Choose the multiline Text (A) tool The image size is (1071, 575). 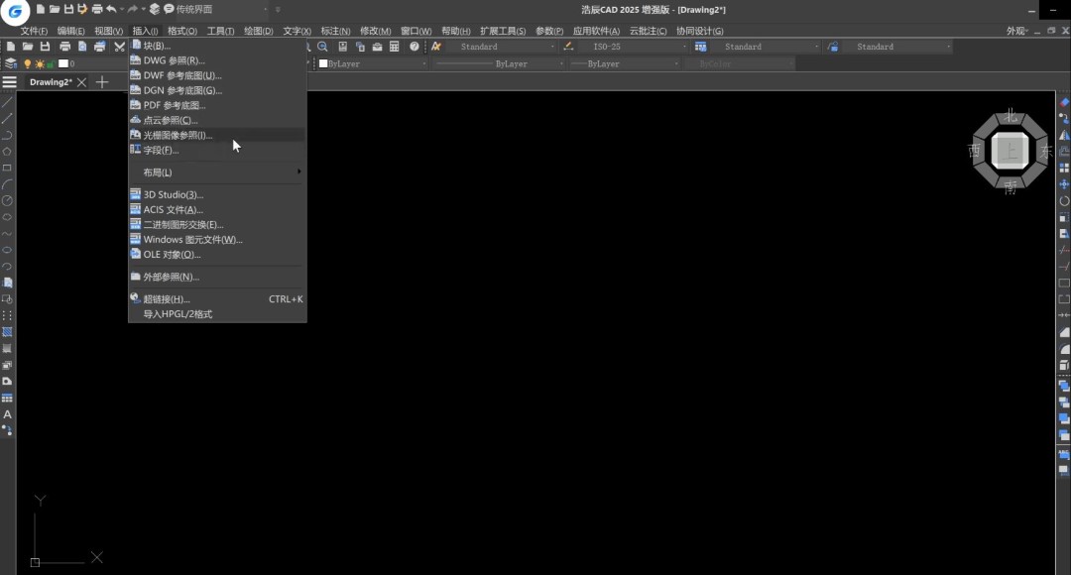[x=7, y=414]
